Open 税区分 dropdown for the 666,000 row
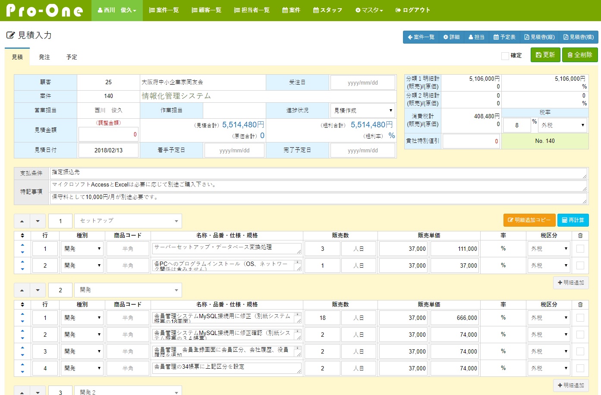The height and width of the screenshot is (395, 601). [549, 318]
